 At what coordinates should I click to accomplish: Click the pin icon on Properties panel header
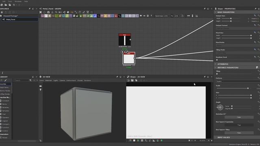tap(256, 9)
